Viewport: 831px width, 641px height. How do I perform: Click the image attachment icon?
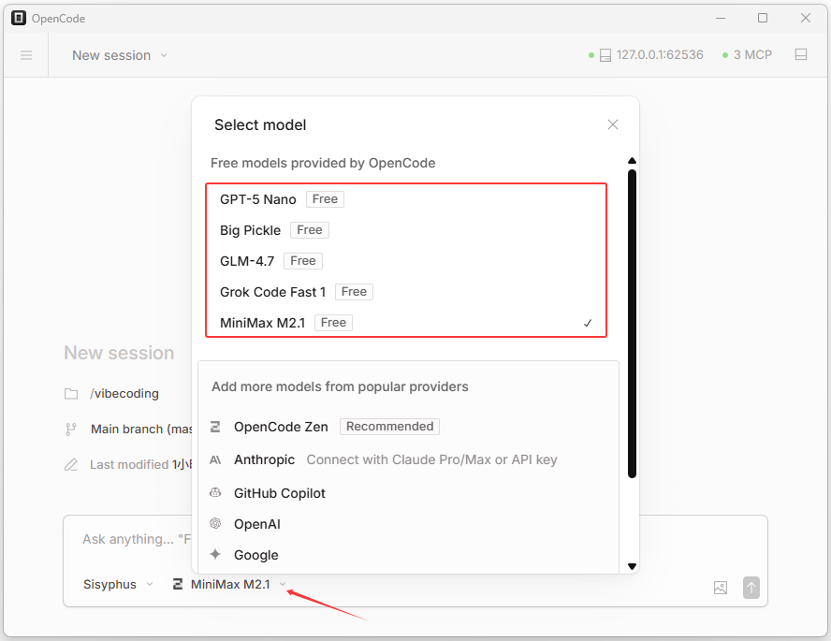coord(721,588)
